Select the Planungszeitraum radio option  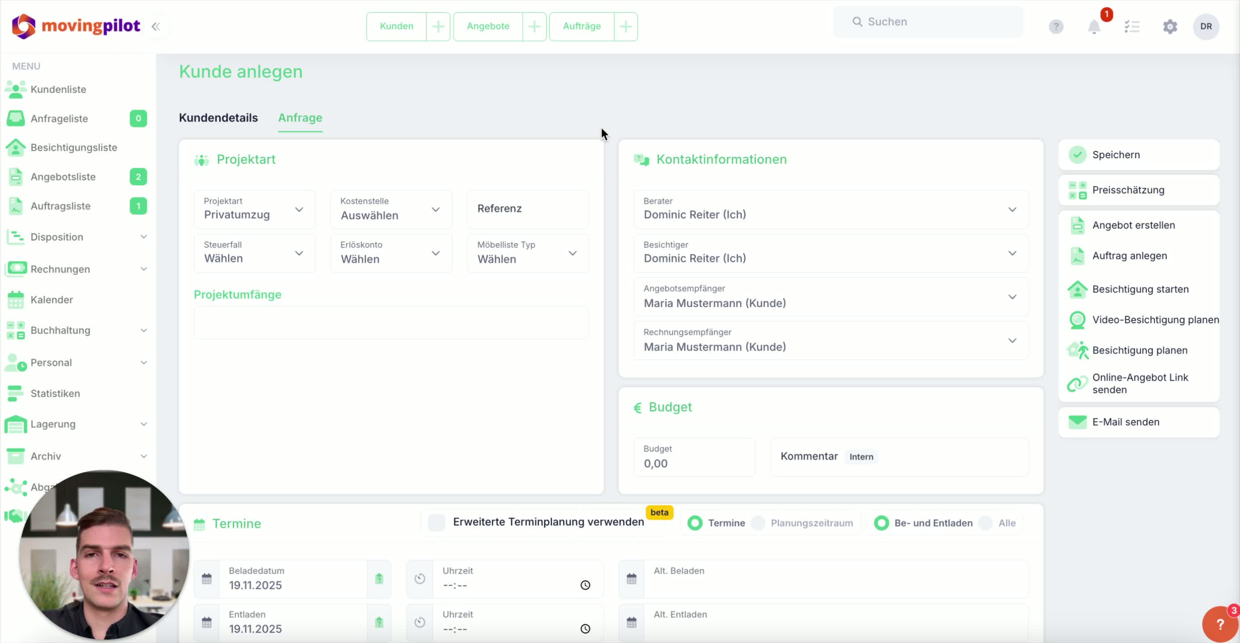tap(758, 523)
